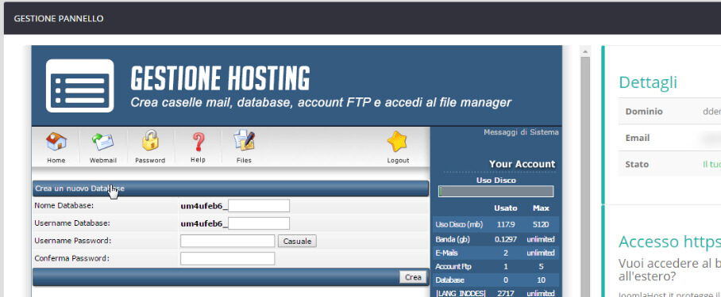
Task: Click the Messaggi di Sistema text
Action: [521, 132]
